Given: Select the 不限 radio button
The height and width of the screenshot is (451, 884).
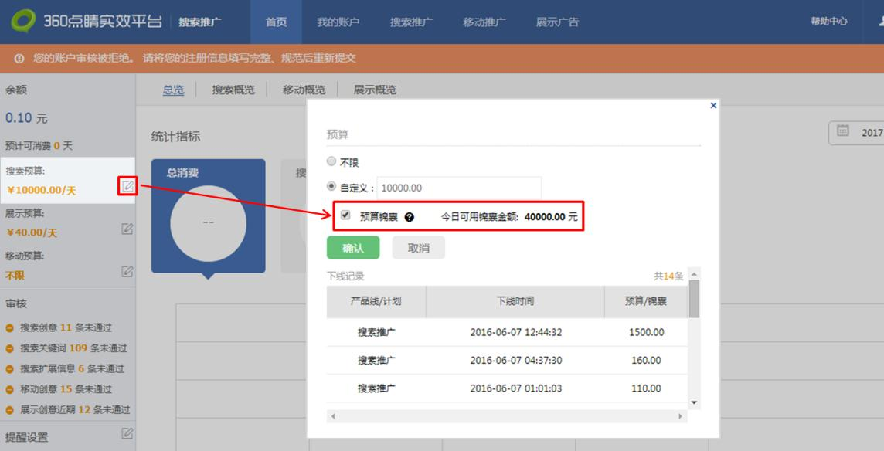Looking at the screenshot, I should pos(331,162).
